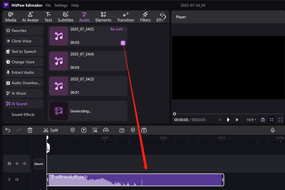Viewport: 285px width, 190px height.
Task: Open the Transition tab
Action: coord(125,17)
